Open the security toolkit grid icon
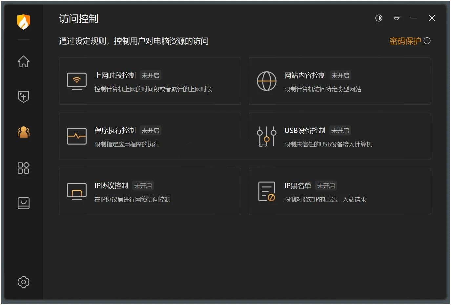 pyautogui.click(x=23, y=168)
